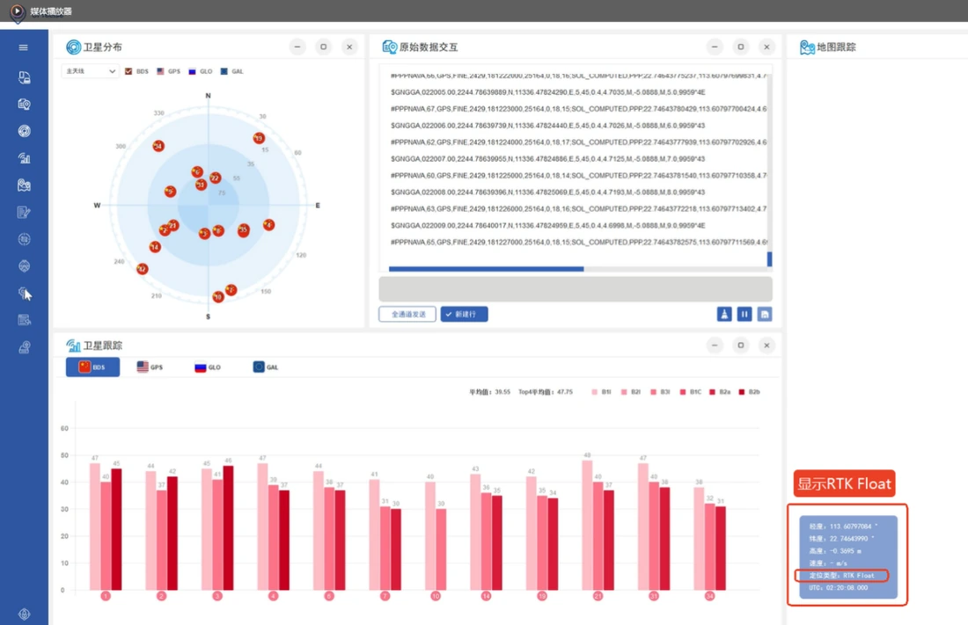This screenshot has height=625, width=968.
Task: Open the 主天线 antenna dropdown
Action: (90, 71)
